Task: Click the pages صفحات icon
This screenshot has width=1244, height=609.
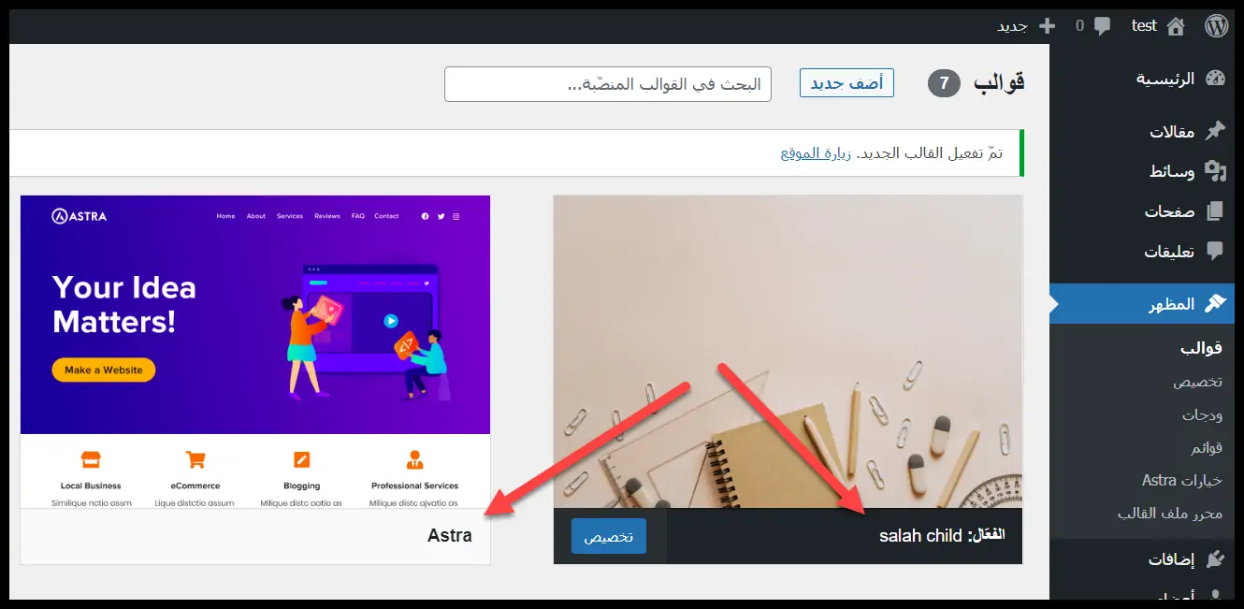Action: 1215,211
